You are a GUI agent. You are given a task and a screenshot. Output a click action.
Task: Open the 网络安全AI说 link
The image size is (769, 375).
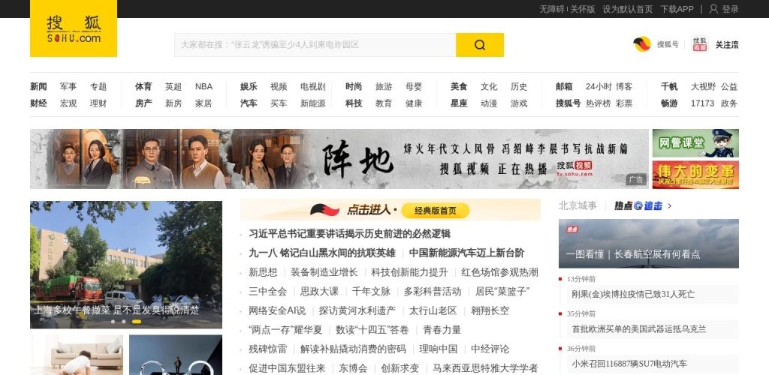(x=277, y=310)
